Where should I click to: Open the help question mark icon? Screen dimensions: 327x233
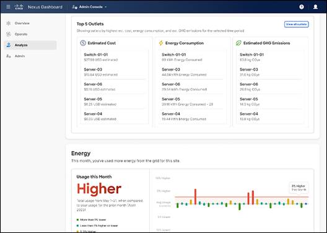click(x=302, y=7)
